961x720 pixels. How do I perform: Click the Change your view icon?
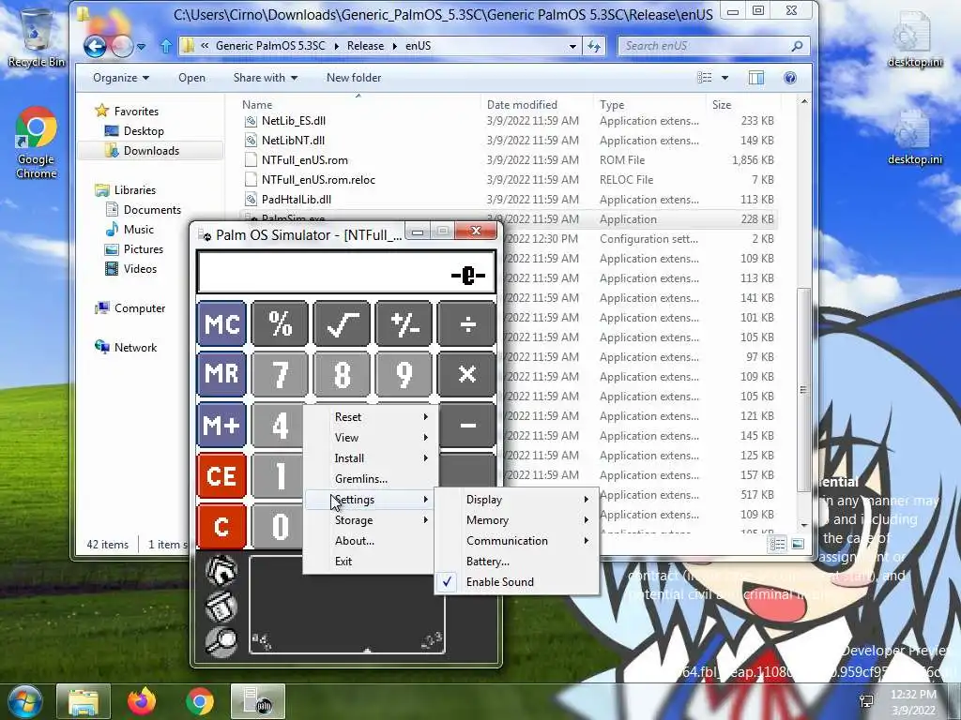(x=705, y=78)
